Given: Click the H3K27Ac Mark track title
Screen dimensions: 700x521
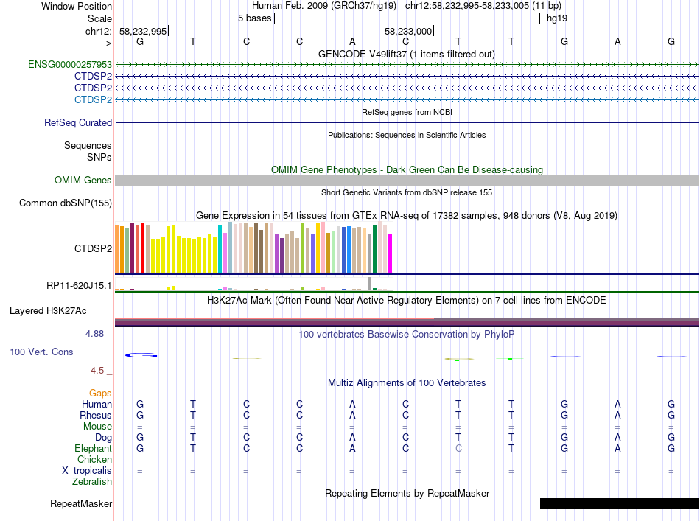Looking at the screenshot, I should pyautogui.click(x=406, y=300).
